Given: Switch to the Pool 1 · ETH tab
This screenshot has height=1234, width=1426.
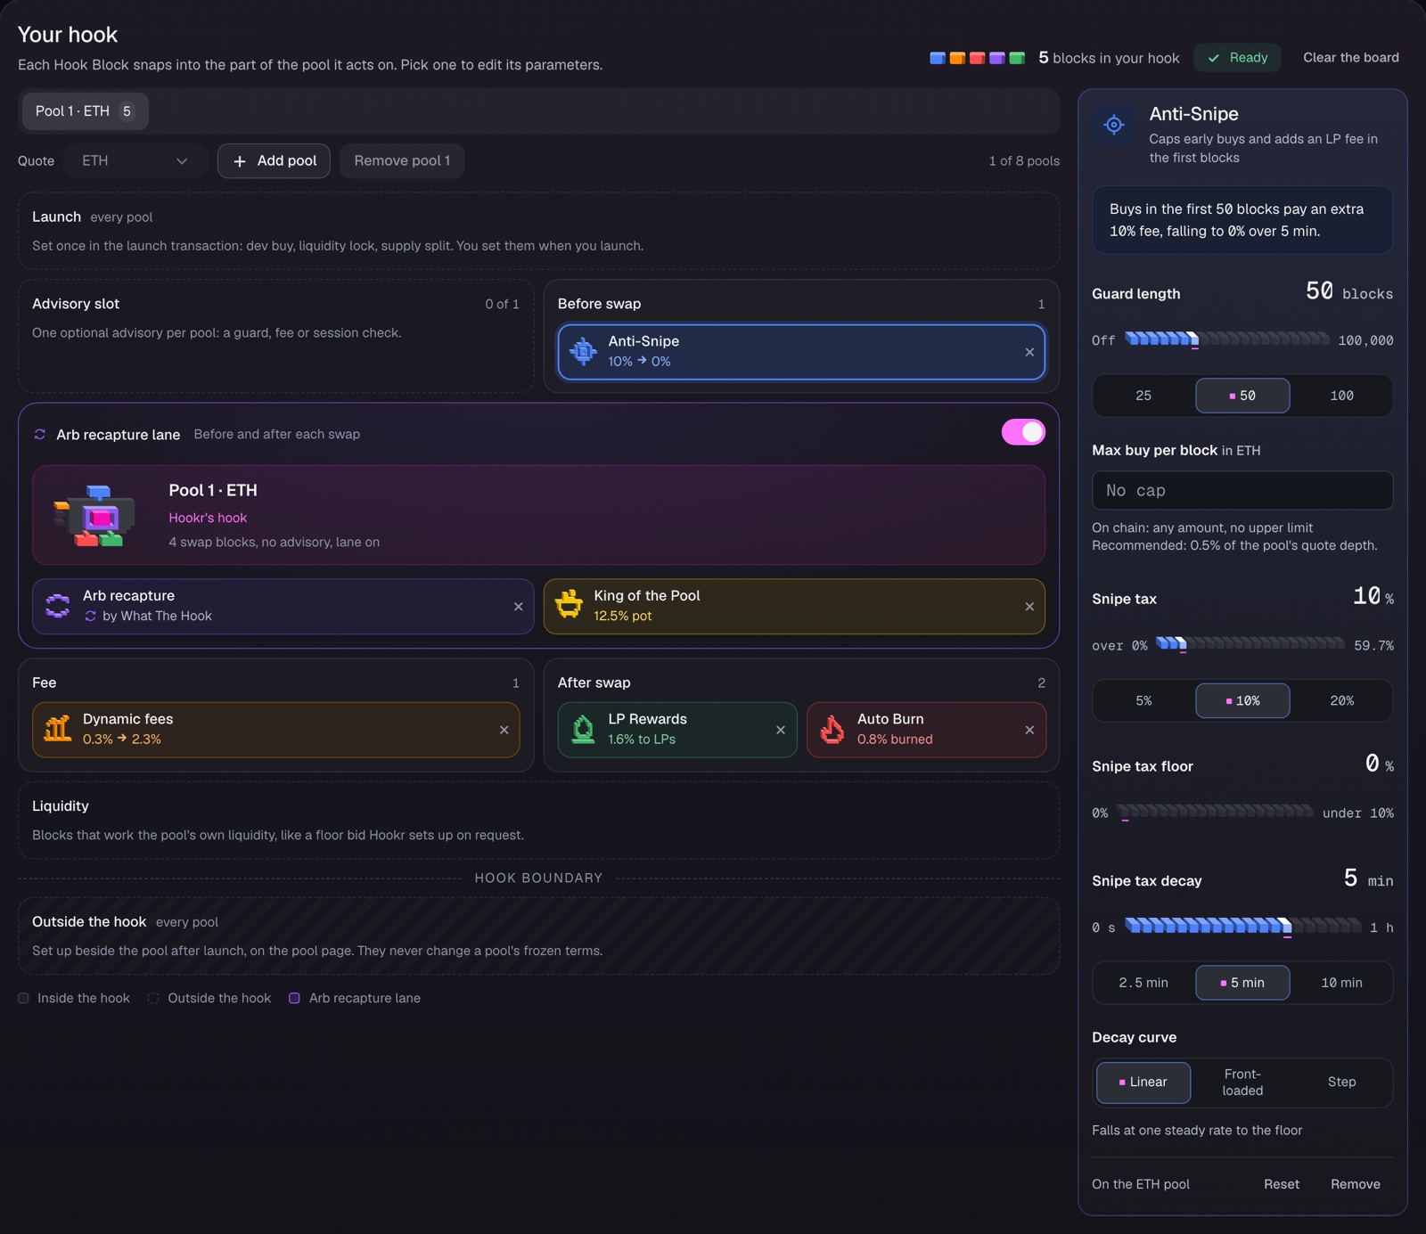Looking at the screenshot, I should point(85,111).
